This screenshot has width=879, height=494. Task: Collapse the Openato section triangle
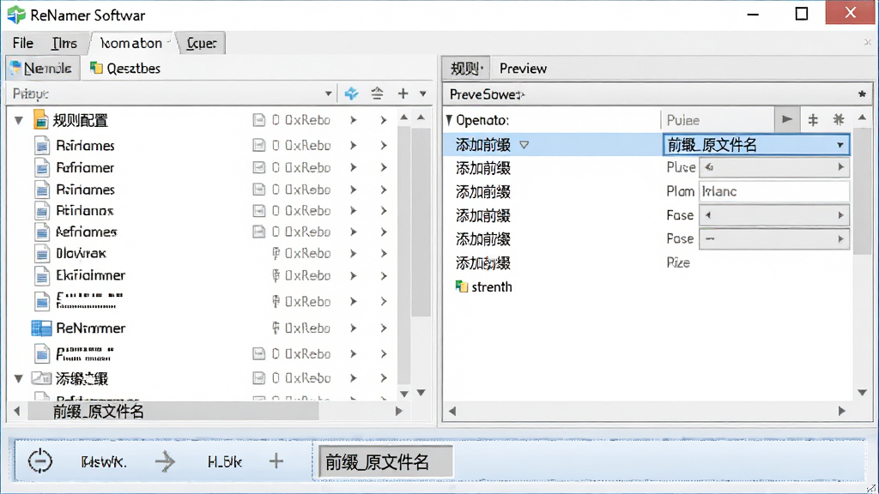point(449,120)
